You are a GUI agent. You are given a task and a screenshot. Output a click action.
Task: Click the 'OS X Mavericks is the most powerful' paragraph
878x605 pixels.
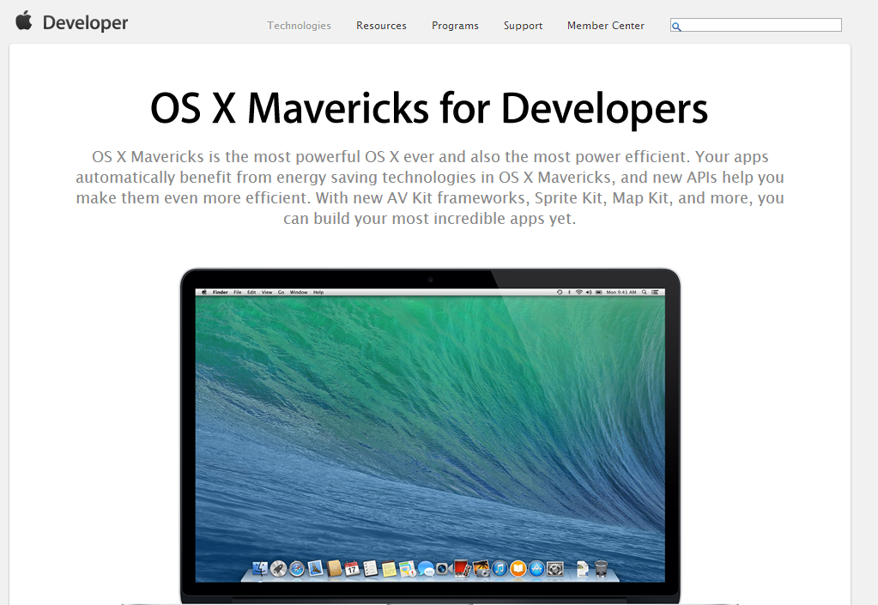point(429,187)
